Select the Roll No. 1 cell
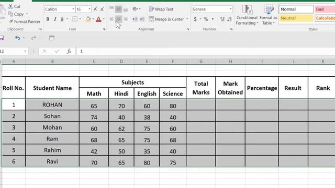Image resolution: width=335 pixels, height=188 pixels. point(14,104)
